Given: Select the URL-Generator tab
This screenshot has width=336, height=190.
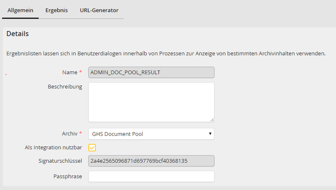Looking at the screenshot, I should coord(99,10).
